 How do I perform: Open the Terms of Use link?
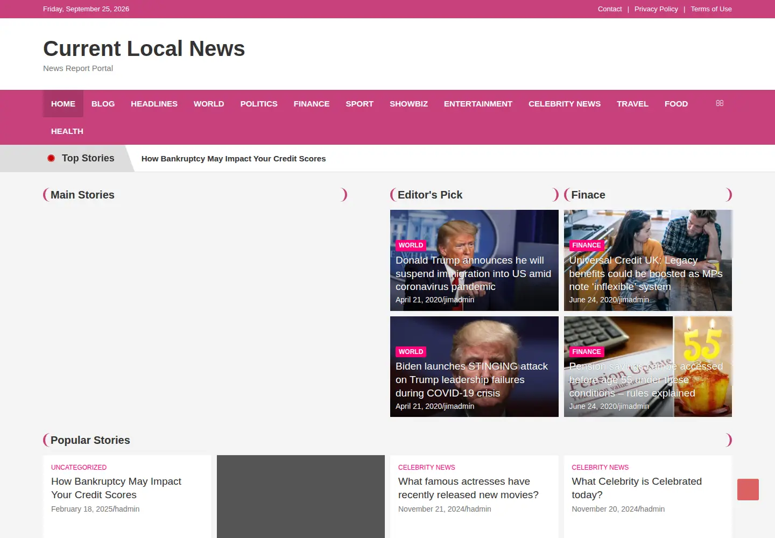click(x=711, y=9)
